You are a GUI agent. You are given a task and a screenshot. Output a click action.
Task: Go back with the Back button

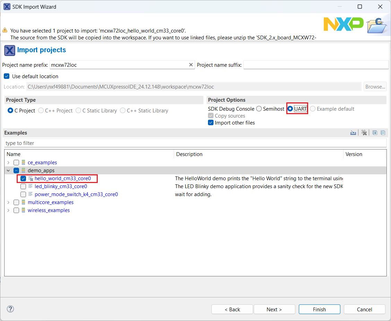pyautogui.click(x=232, y=309)
